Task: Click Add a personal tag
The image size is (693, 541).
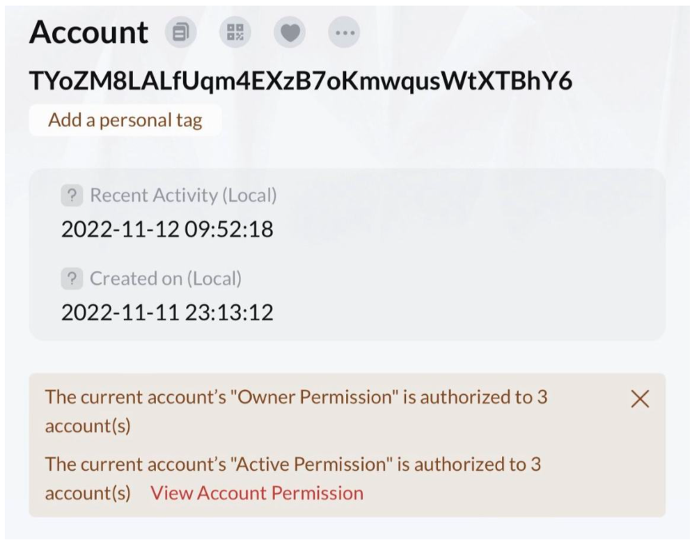Action: point(125,120)
